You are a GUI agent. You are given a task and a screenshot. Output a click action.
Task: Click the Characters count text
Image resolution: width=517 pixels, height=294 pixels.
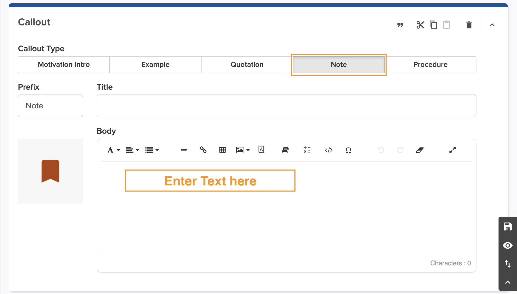[451, 263]
